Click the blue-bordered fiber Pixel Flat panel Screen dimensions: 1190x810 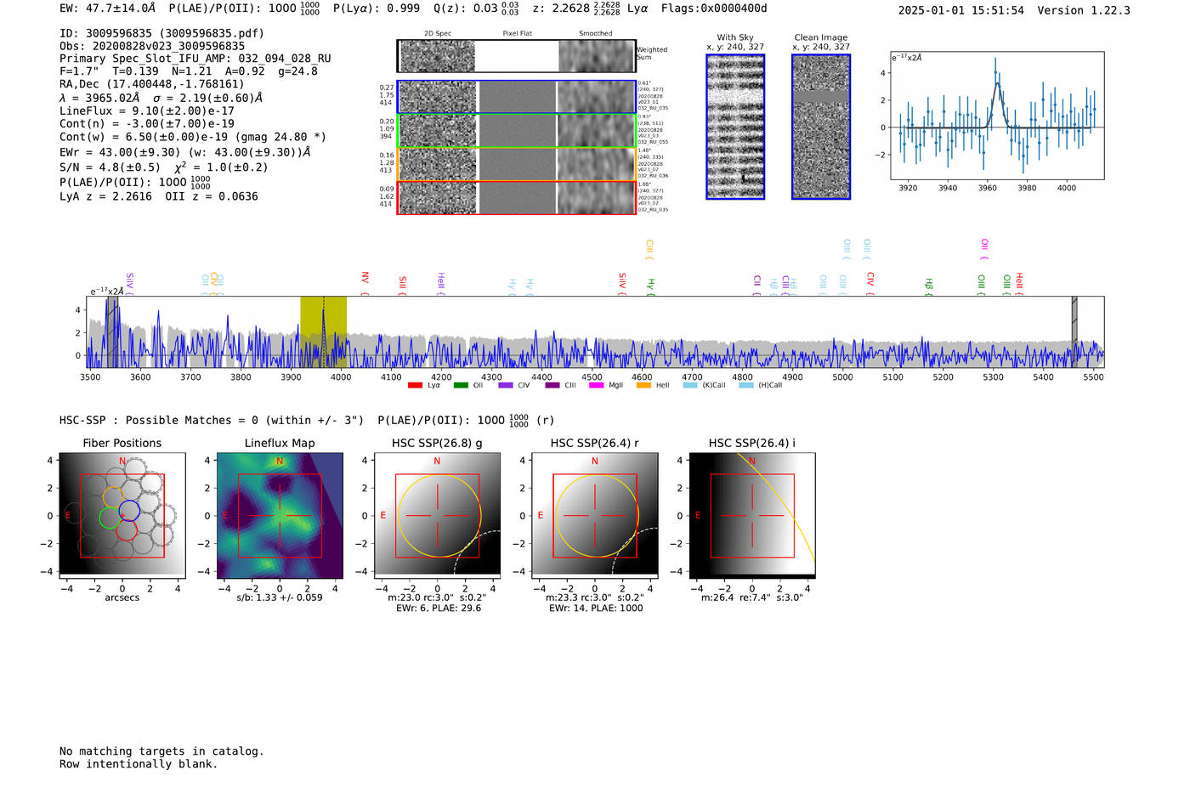(x=517, y=97)
